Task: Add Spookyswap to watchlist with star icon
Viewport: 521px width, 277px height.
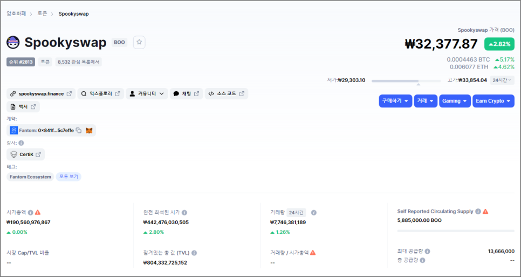Action: click(139, 42)
